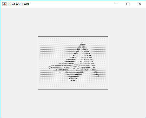Click the MATLAB logo in title bar
Viewport: 146px width, 118px height.
pyautogui.click(x=4, y=4)
